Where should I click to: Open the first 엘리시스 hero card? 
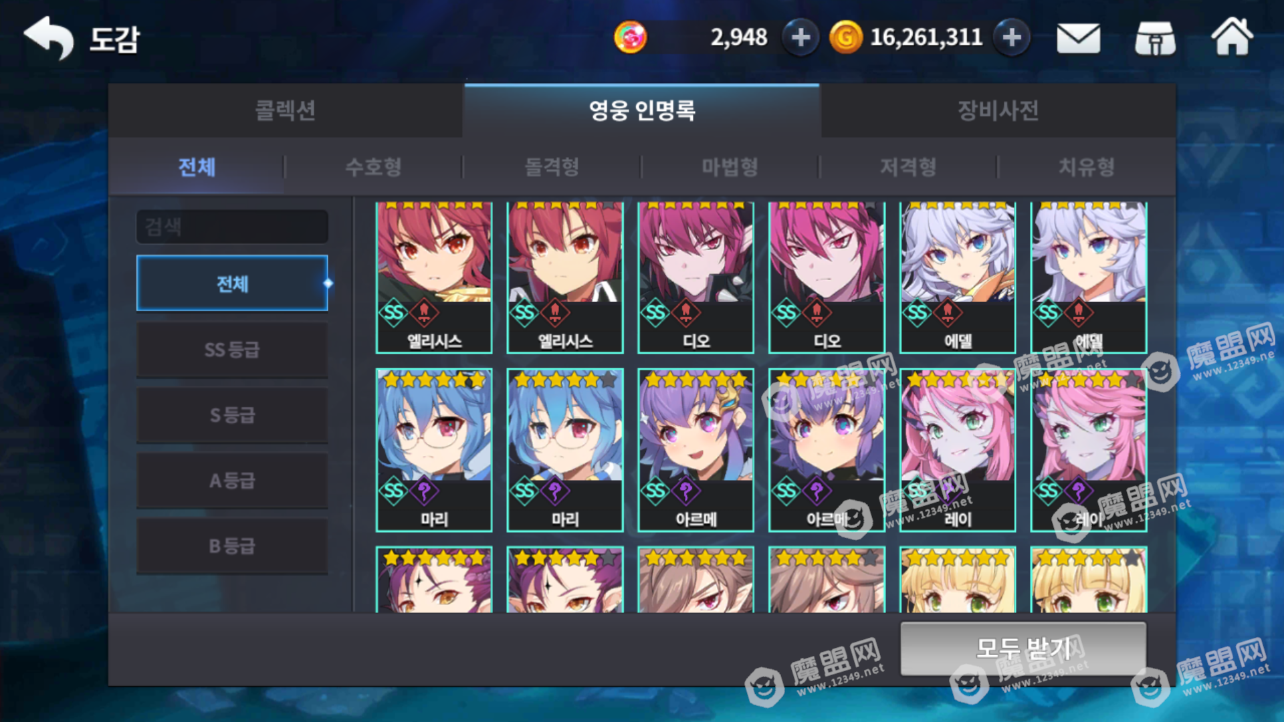[x=434, y=277]
